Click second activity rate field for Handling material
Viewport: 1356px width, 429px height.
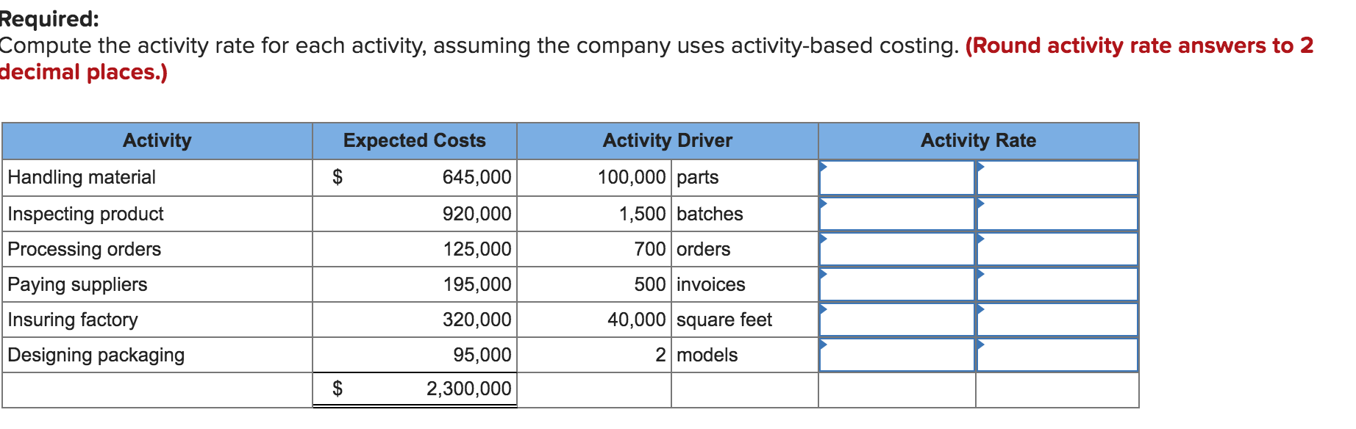[1057, 178]
